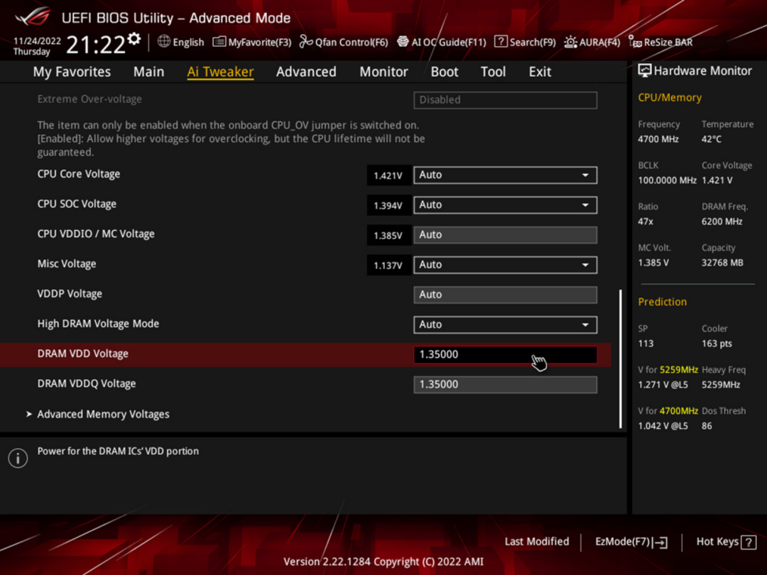The height and width of the screenshot is (575, 767).
Task: Switch to the Boot tab
Action: point(444,72)
